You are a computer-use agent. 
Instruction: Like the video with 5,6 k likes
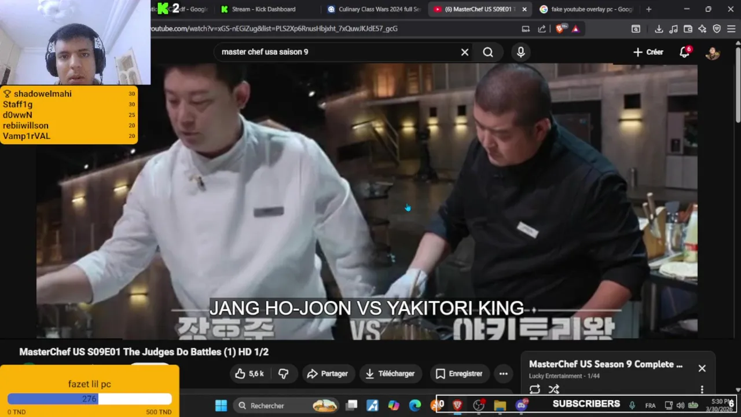250,374
